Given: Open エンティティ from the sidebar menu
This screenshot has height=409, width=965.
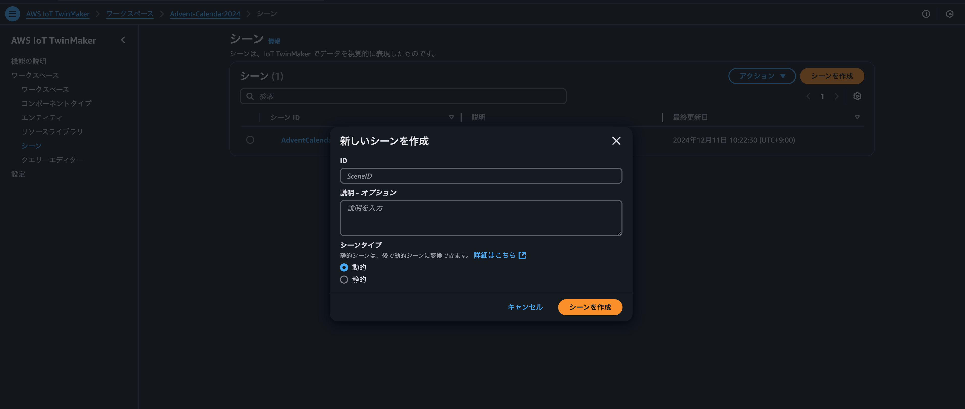Looking at the screenshot, I should click(42, 117).
